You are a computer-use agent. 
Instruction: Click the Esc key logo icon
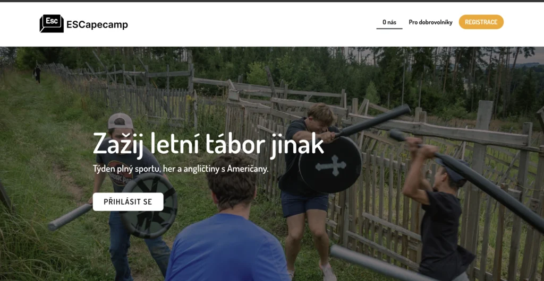click(52, 23)
